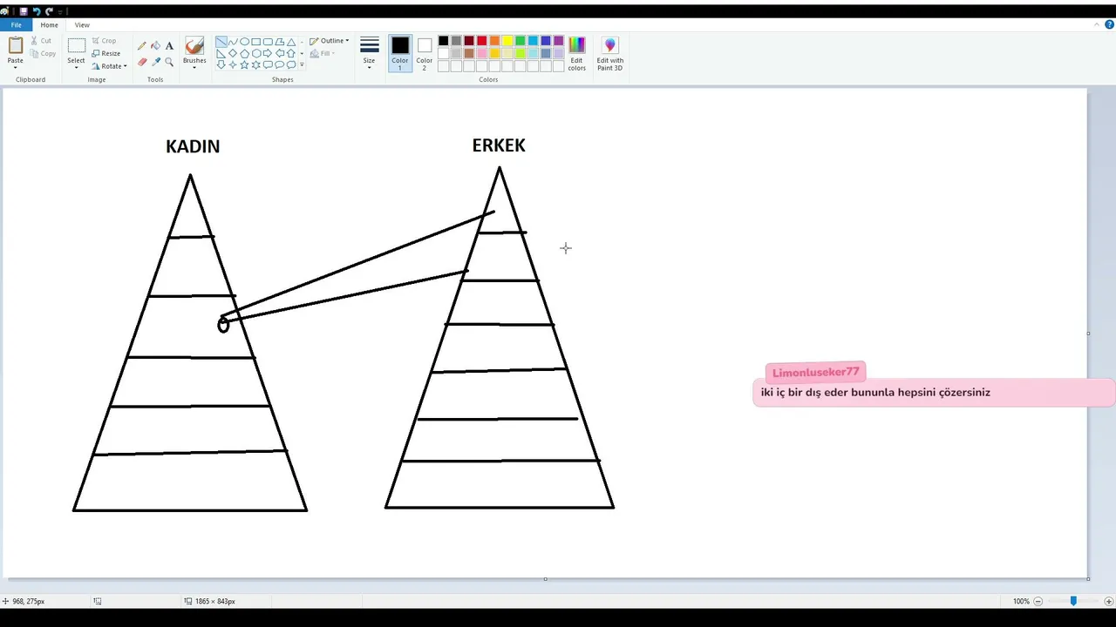Click Edit with Paint 3D
Image resolution: width=1116 pixels, height=627 pixels.
(x=610, y=53)
